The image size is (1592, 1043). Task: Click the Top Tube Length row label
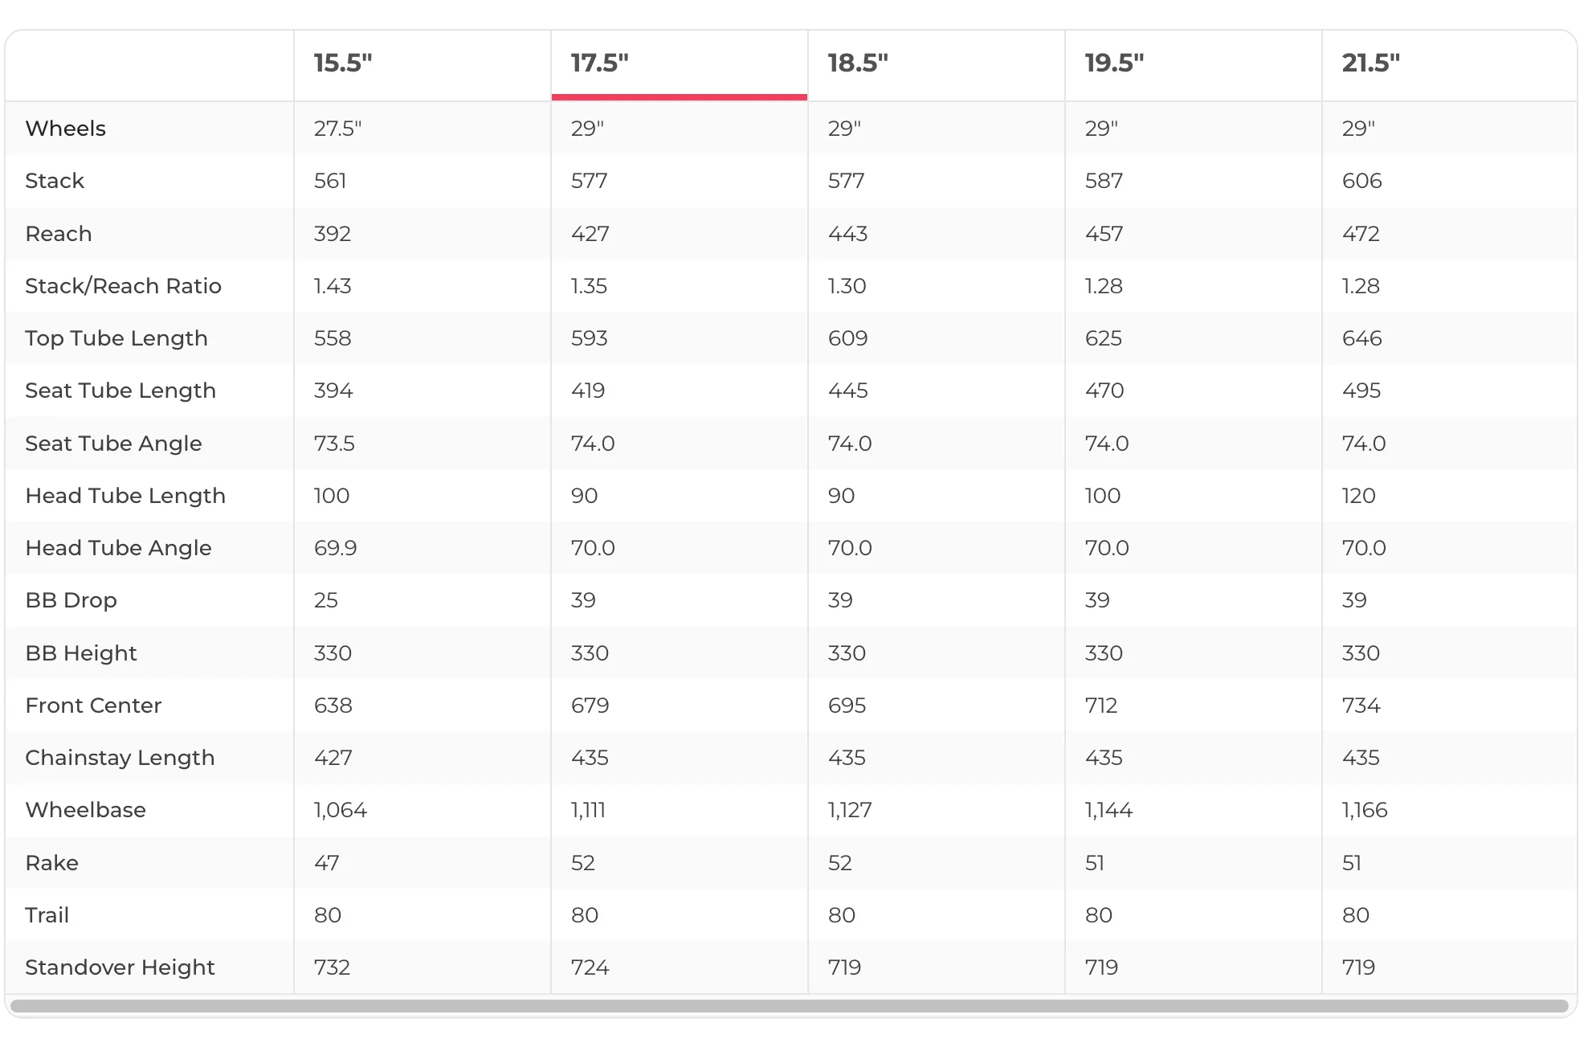click(x=116, y=338)
